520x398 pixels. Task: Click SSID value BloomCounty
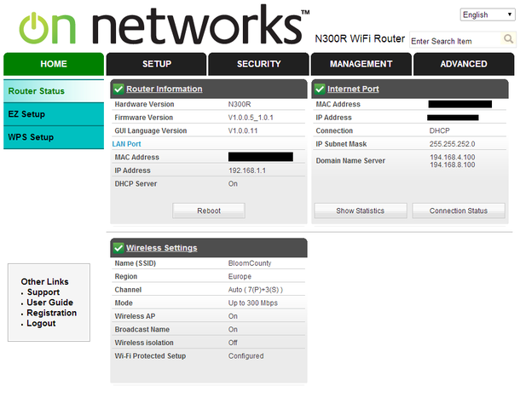coord(250,263)
